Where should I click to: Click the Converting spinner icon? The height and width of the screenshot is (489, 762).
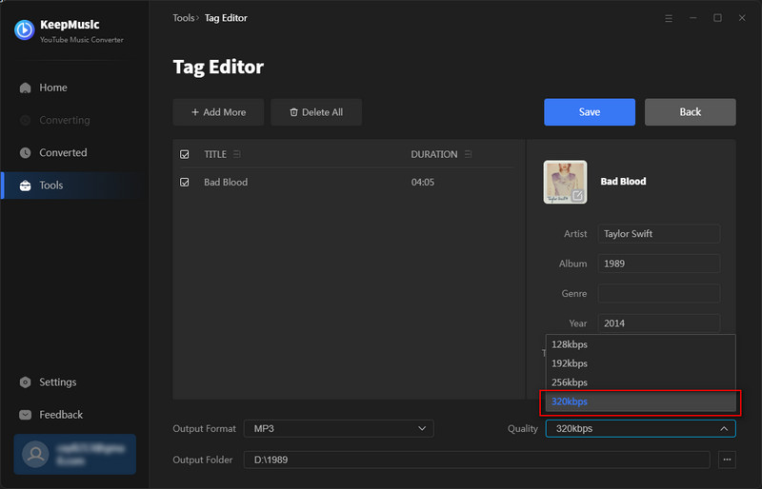point(26,120)
